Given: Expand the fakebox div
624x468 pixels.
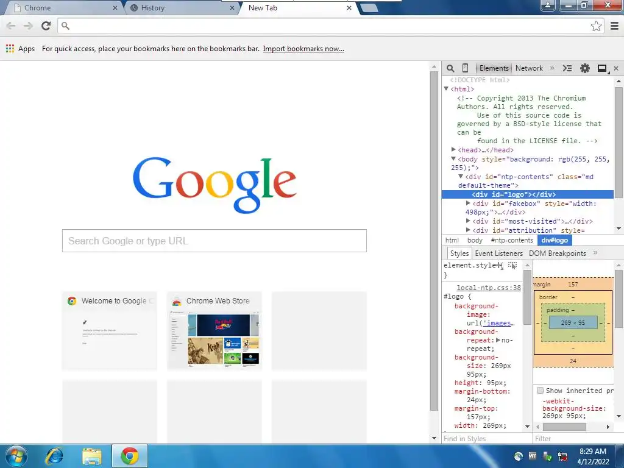Looking at the screenshot, I should [x=468, y=203].
